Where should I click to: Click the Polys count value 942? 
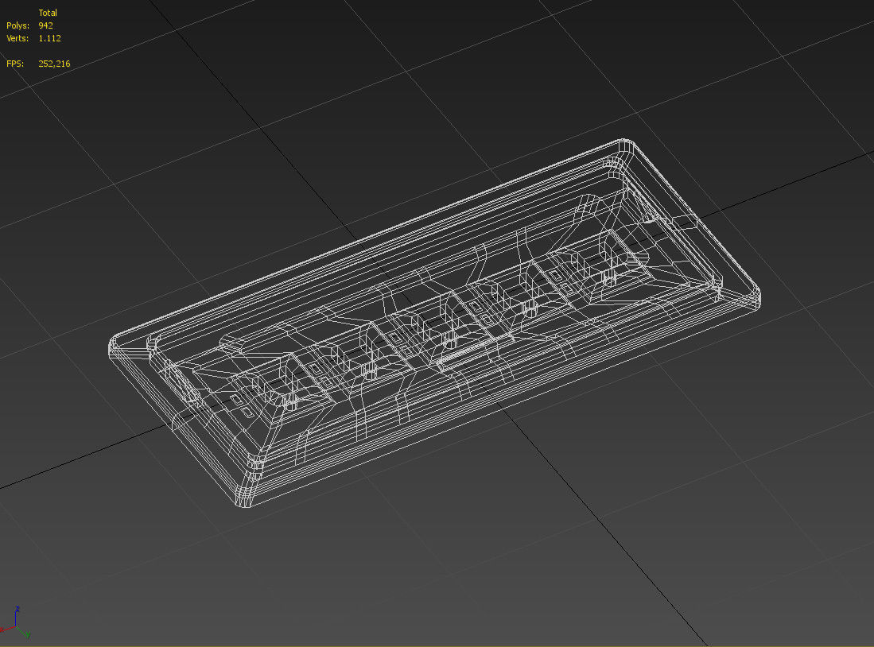pos(45,25)
